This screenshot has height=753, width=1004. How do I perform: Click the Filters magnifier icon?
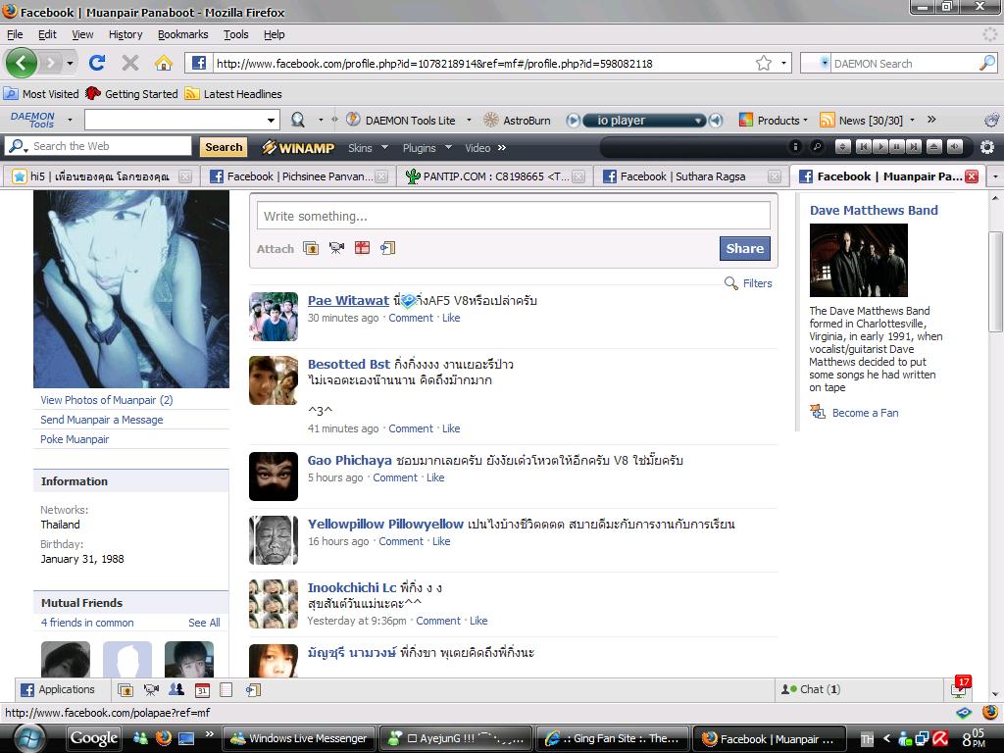[730, 283]
